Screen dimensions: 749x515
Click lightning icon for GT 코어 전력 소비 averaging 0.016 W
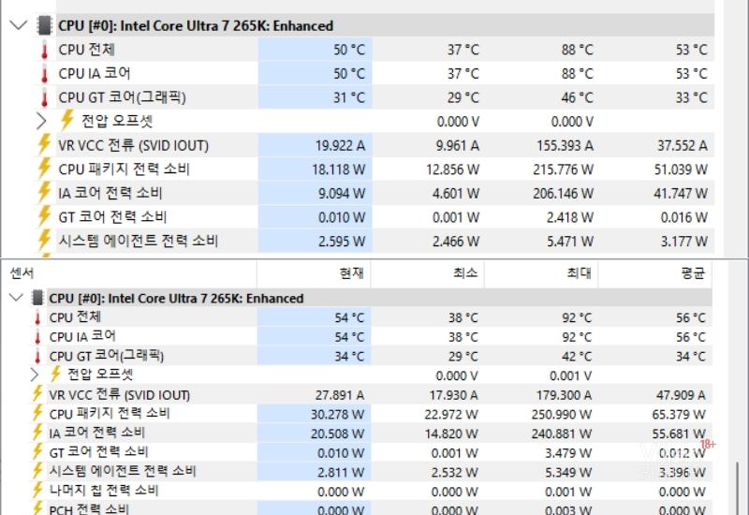43,216
